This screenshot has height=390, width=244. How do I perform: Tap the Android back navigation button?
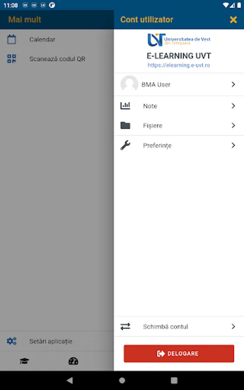(70, 380)
